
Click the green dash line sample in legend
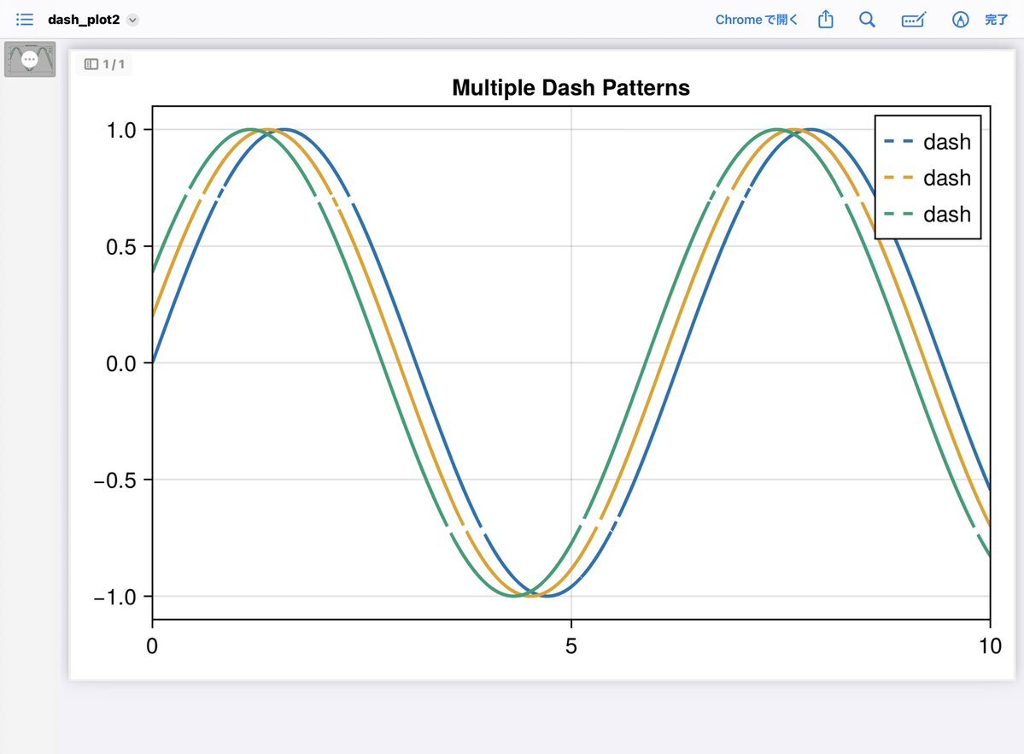tap(898, 214)
